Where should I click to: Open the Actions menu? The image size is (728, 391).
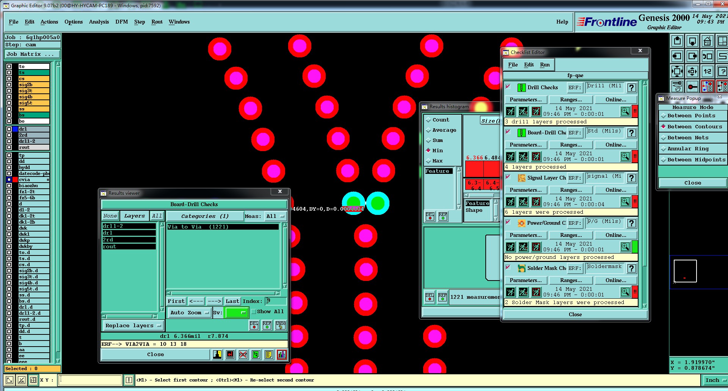[x=49, y=22]
